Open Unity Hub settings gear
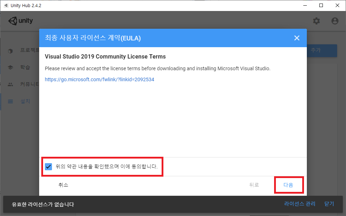This screenshot has height=216, width=346. 316,21
